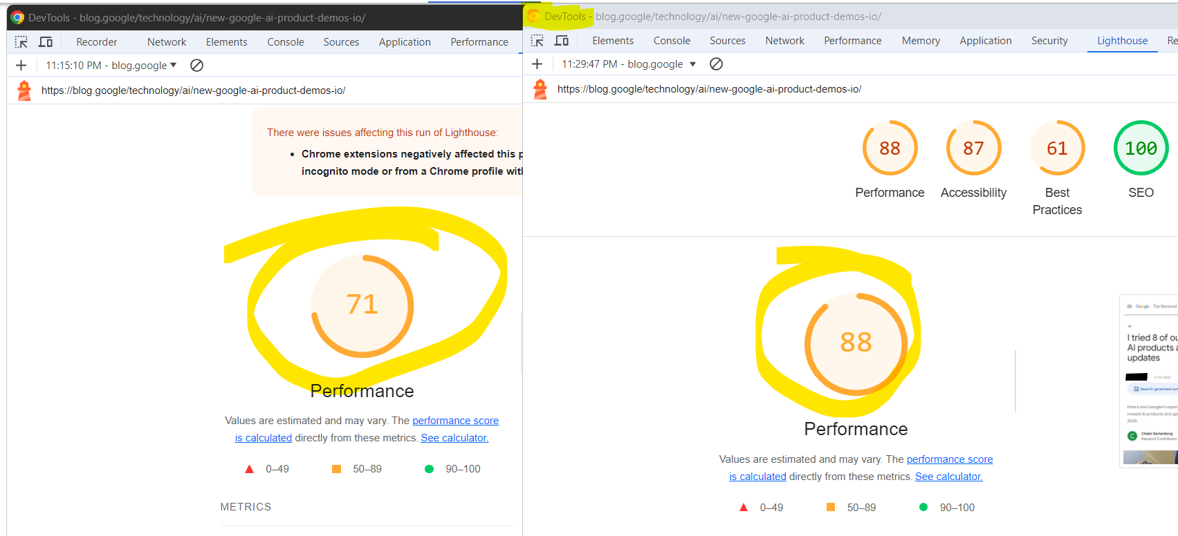Click clear all icon in left window
This screenshot has width=1178, height=536.
pos(196,65)
